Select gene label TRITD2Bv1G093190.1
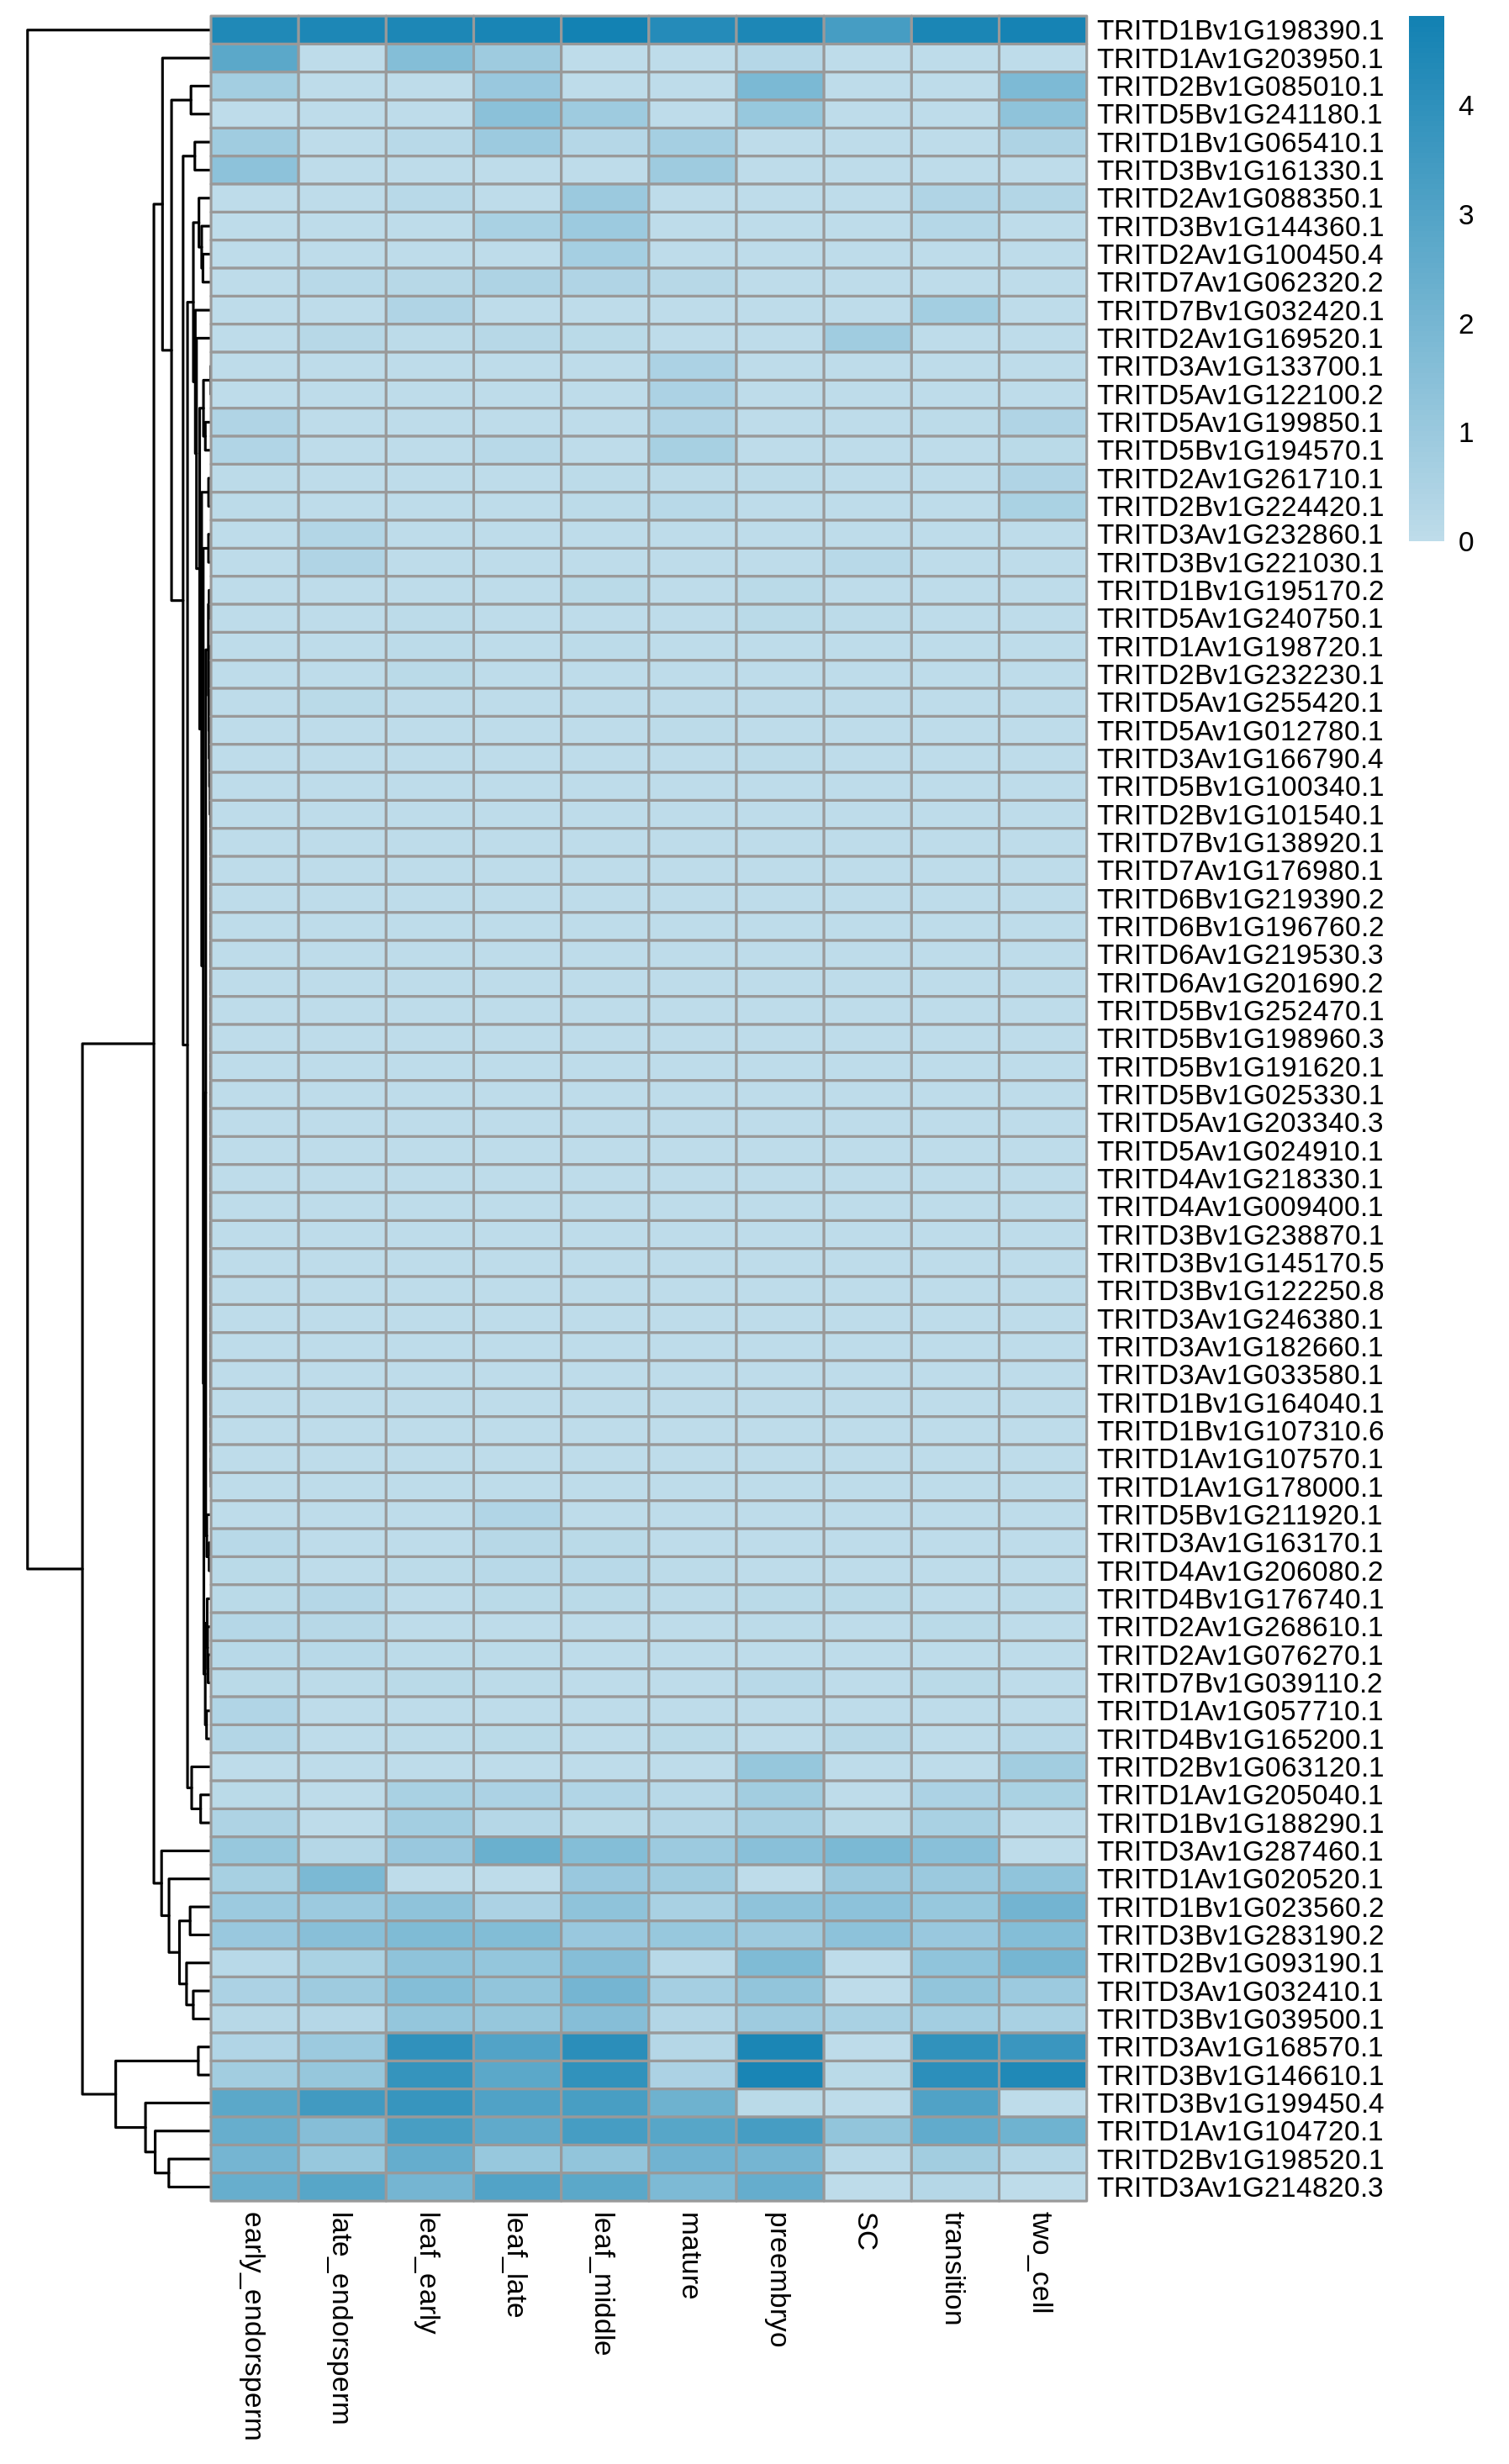This screenshot has width=1509, height=2464. pos(1240,1963)
